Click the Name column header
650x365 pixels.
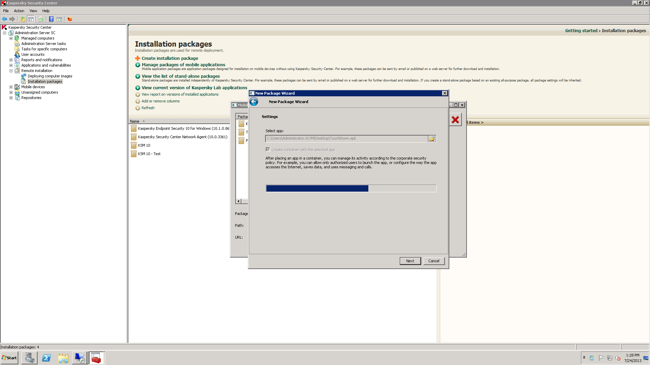(x=179, y=121)
